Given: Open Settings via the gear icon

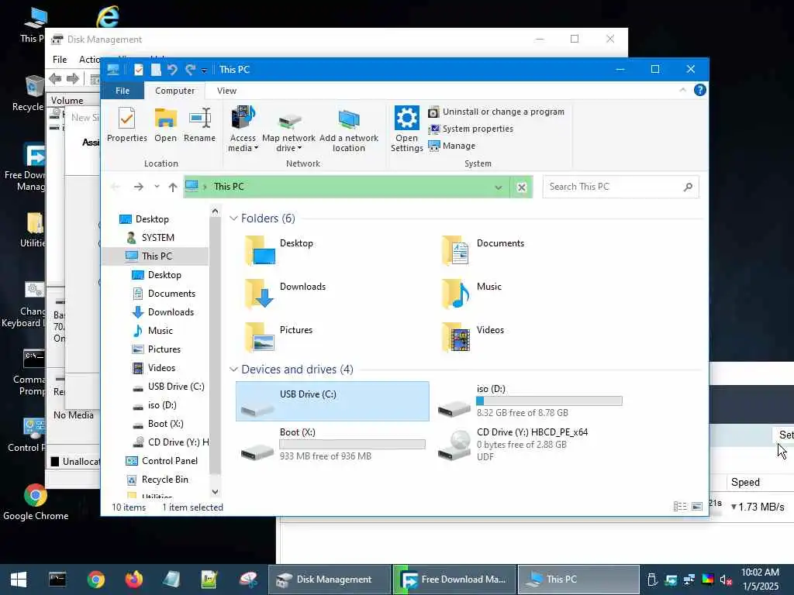Looking at the screenshot, I should [x=406, y=129].
